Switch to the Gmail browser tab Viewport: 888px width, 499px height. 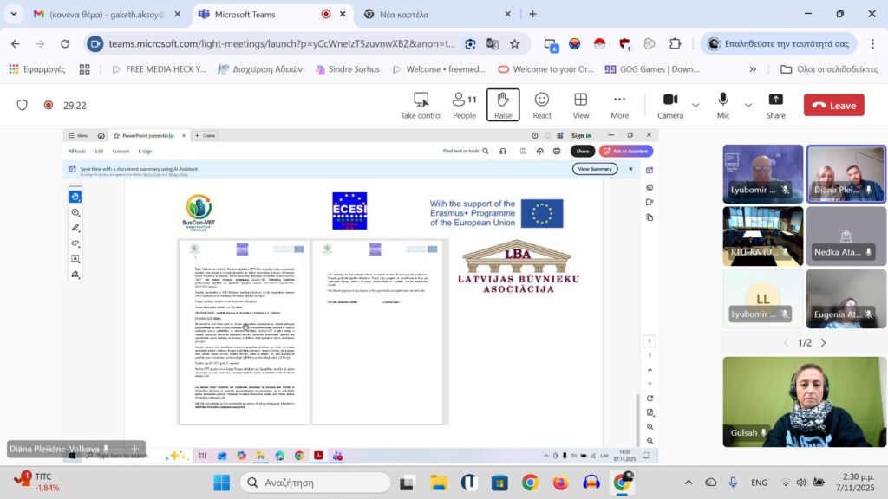coord(106,14)
